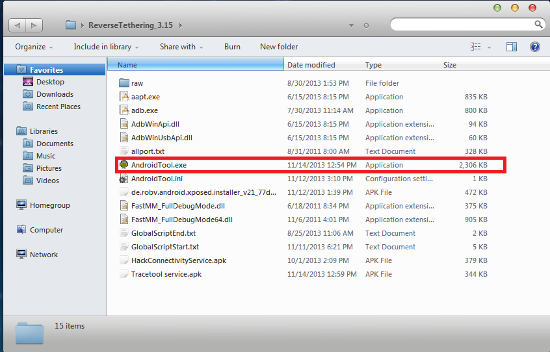This screenshot has width=550, height=352.
Task: Sort by the Name column header
Action: 196,65
